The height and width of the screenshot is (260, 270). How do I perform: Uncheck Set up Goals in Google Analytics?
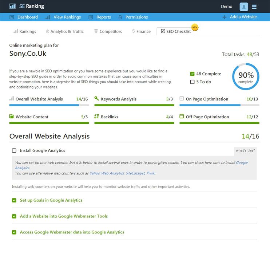(x=14, y=200)
